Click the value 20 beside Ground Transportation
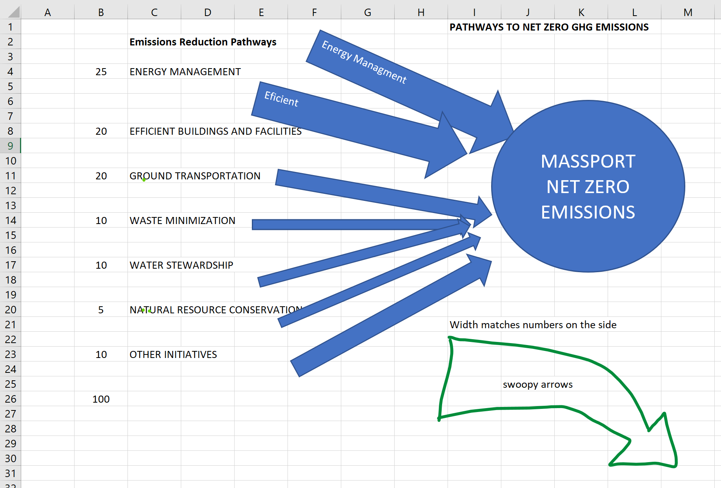The width and height of the screenshot is (721, 488). (x=101, y=176)
